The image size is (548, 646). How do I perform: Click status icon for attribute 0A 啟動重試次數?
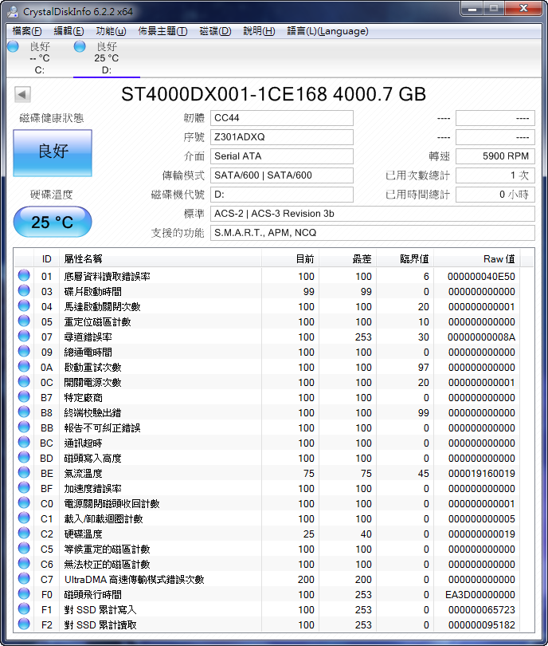pos(24,366)
